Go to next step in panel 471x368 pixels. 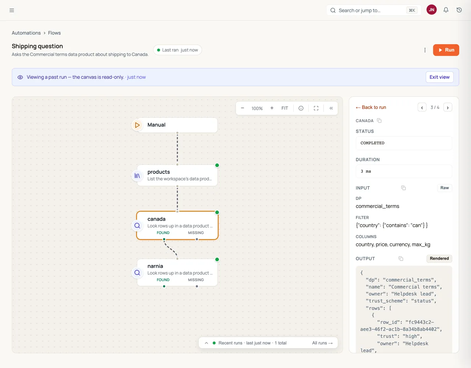click(x=448, y=107)
